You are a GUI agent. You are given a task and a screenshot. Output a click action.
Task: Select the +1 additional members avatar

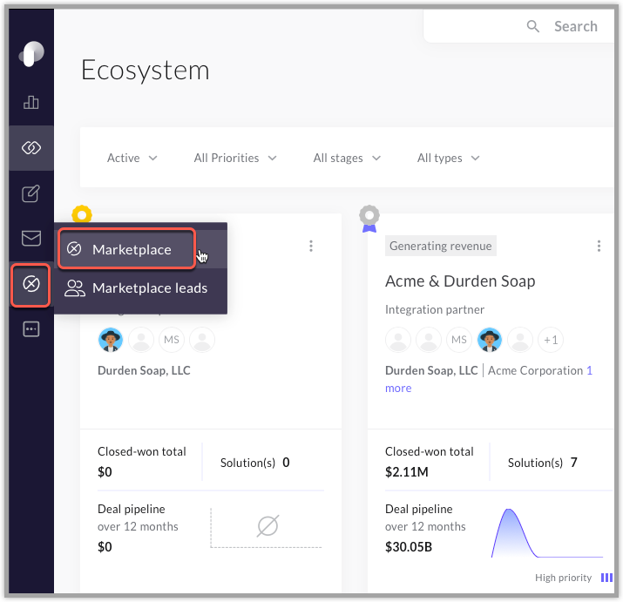(551, 340)
